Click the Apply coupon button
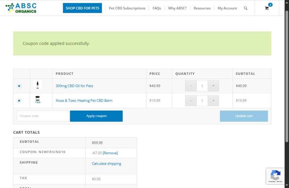The image size is (289, 188). [x=96, y=116]
